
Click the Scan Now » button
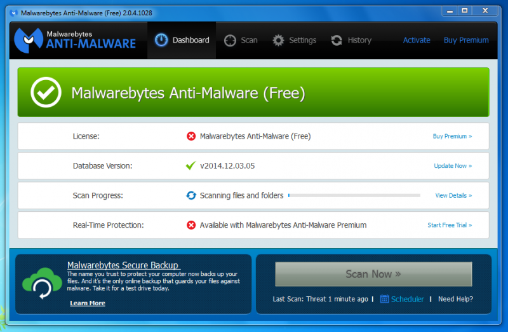click(x=373, y=274)
